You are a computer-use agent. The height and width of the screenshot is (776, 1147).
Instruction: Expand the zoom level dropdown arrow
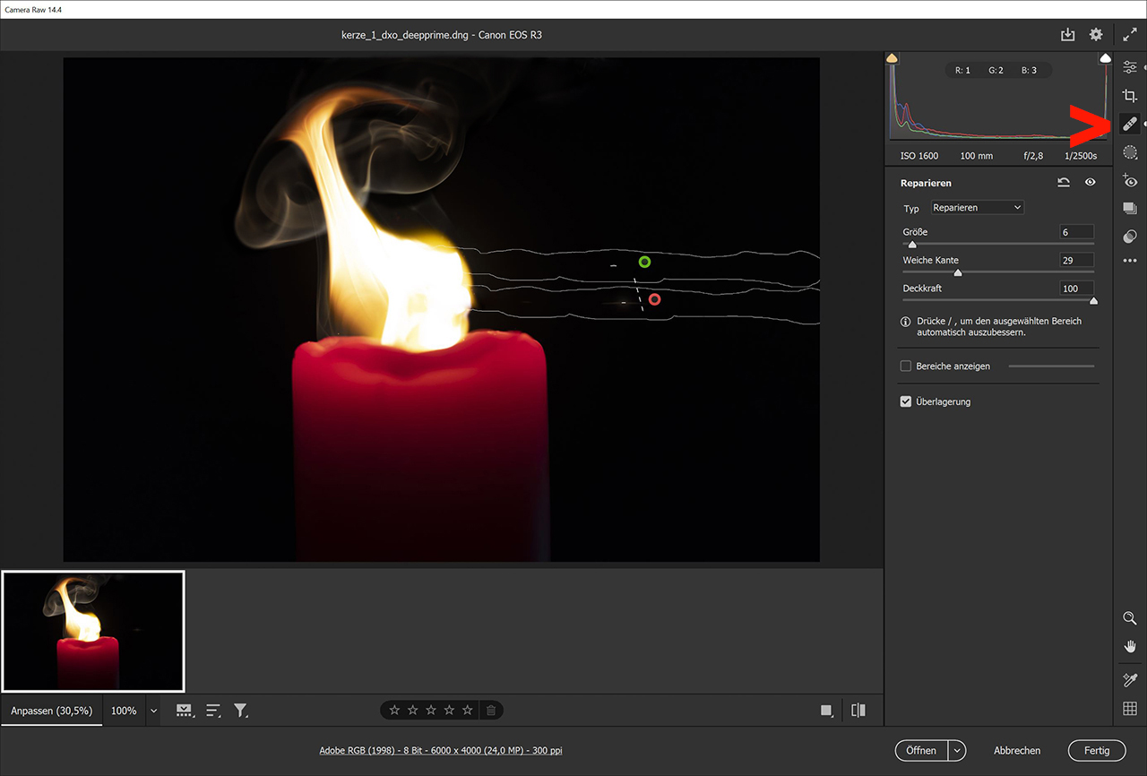pos(153,711)
